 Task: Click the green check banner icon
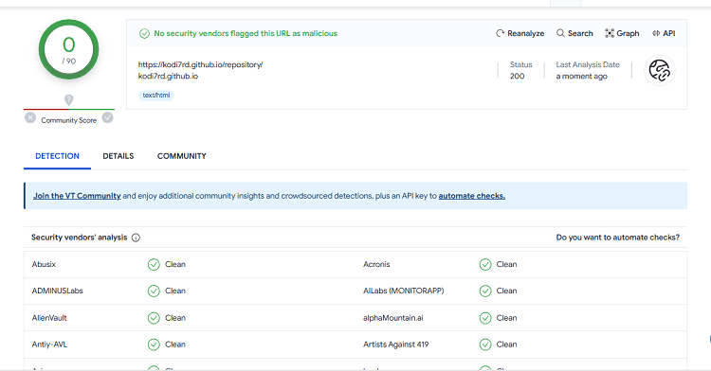click(x=144, y=33)
